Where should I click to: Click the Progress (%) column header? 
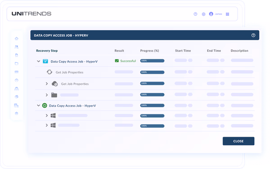(149, 51)
